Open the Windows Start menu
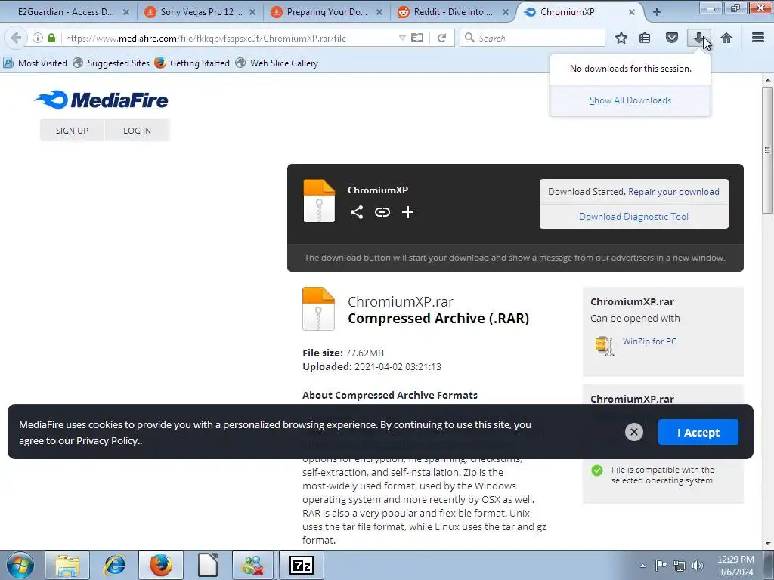The height and width of the screenshot is (580, 774). point(20,565)
